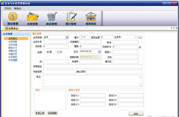Viewport: 179px width, 117px height.
Task: Focus 详细地址 input field
Action: tap(93, 67)
